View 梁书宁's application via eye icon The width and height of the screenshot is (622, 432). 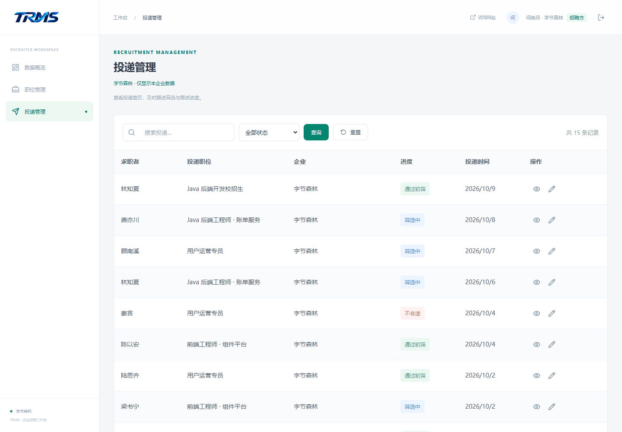pyautogui.click(x=536, y=407)
